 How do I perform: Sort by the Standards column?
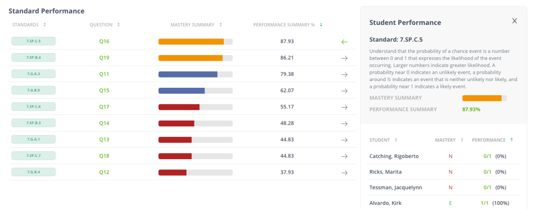(x=29, y=24)
